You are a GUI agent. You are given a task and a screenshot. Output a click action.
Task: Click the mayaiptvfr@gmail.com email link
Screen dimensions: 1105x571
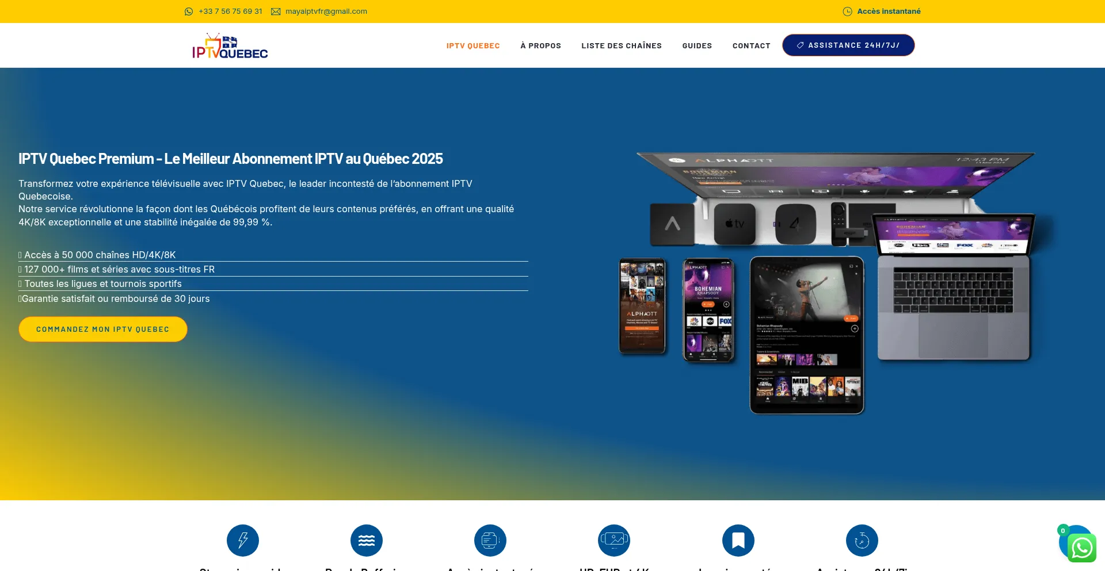326,12
